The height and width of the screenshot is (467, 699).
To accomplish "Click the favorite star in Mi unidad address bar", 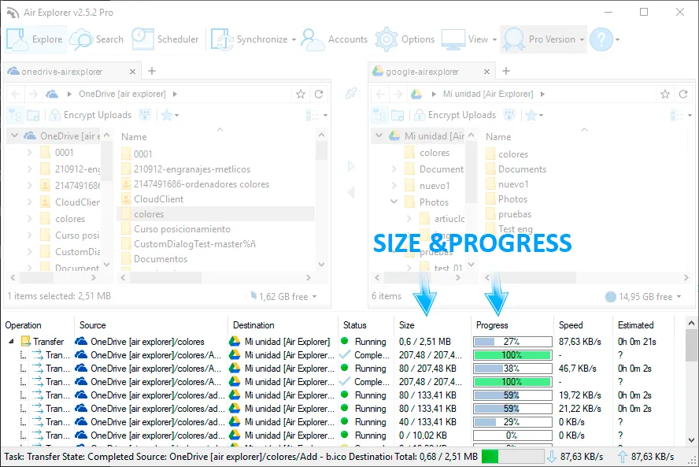I will pyautogui.click(x=665, y=95).
